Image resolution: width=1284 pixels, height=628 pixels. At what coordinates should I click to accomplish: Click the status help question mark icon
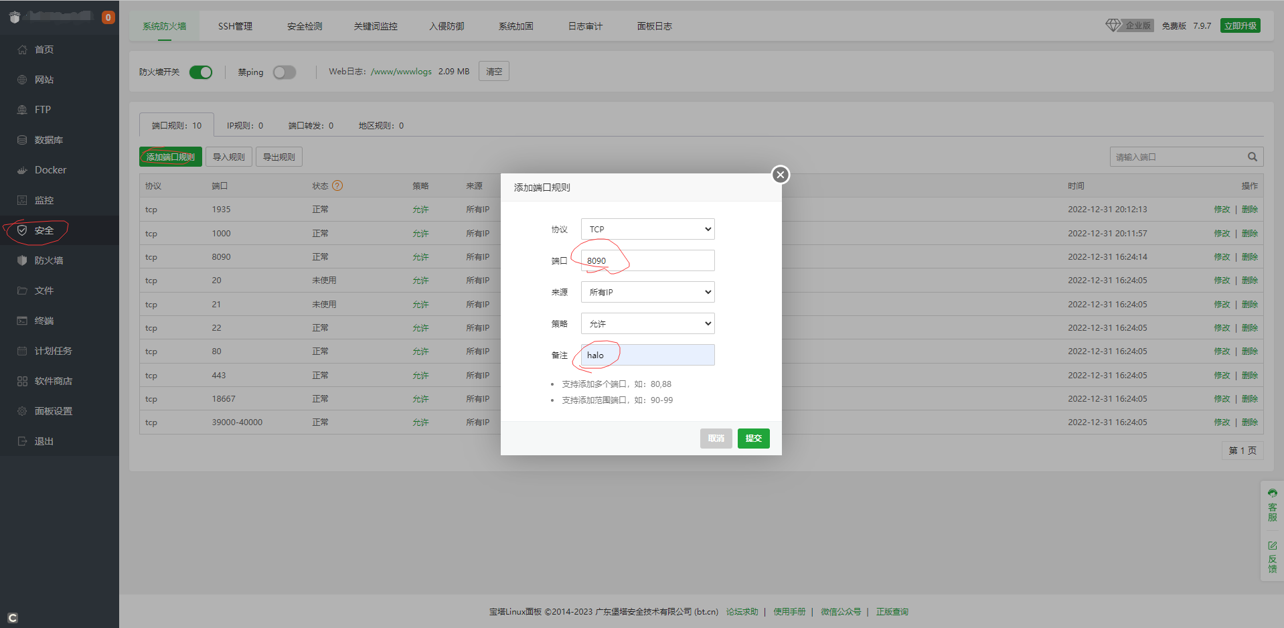click(x=337, y=185)
